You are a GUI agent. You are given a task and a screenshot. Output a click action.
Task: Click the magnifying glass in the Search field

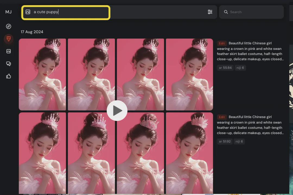click(x=226, y=12)
